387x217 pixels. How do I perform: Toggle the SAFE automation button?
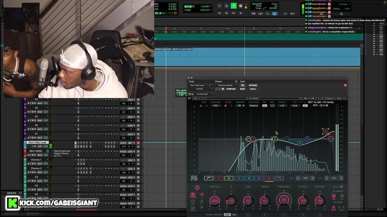click(242, 89)
